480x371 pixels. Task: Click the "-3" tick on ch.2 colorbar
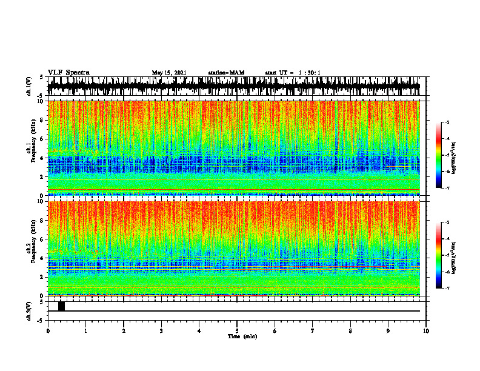point(447,222)
